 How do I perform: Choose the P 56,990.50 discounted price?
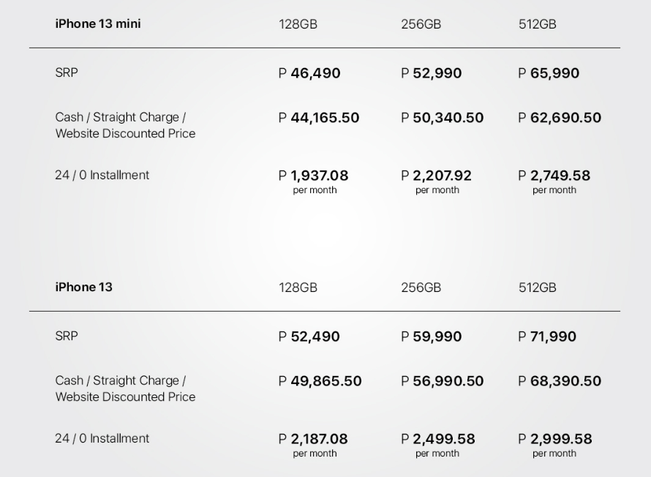[442, 381]
